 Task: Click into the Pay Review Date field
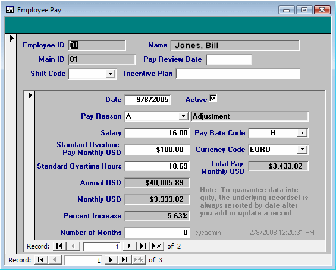point(229,60)
